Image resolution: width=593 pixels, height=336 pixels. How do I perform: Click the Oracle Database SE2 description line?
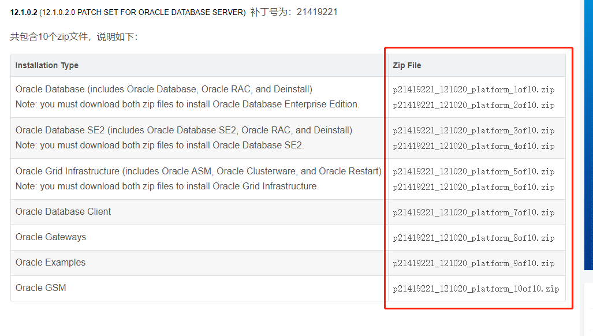click(184, 130)
